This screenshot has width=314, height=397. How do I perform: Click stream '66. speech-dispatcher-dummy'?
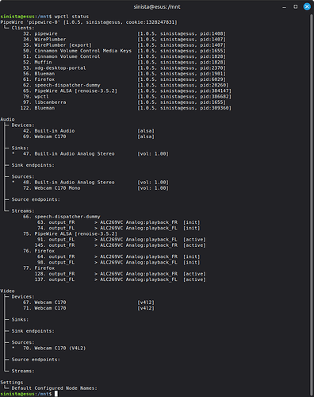coord(62,217)
